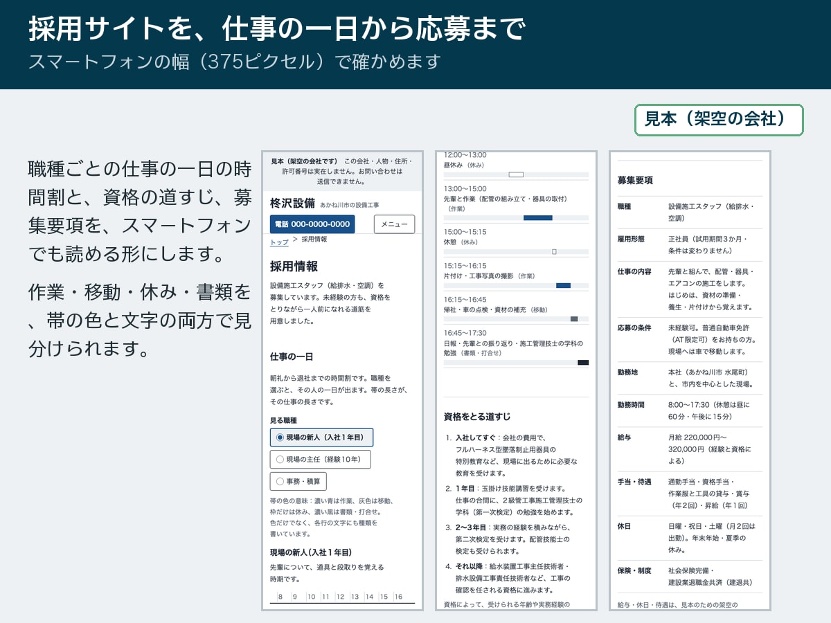The height and width of the screenshot is (623, 831).
Task: Click the 募集要項 heading
Action: [x=635, y=181]
